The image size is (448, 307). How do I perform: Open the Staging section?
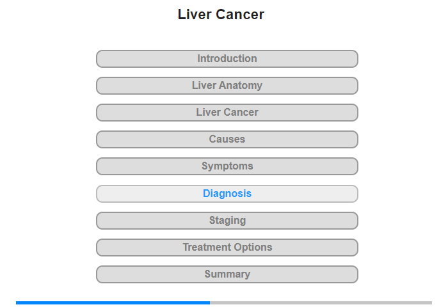click(x=227, y=221)
